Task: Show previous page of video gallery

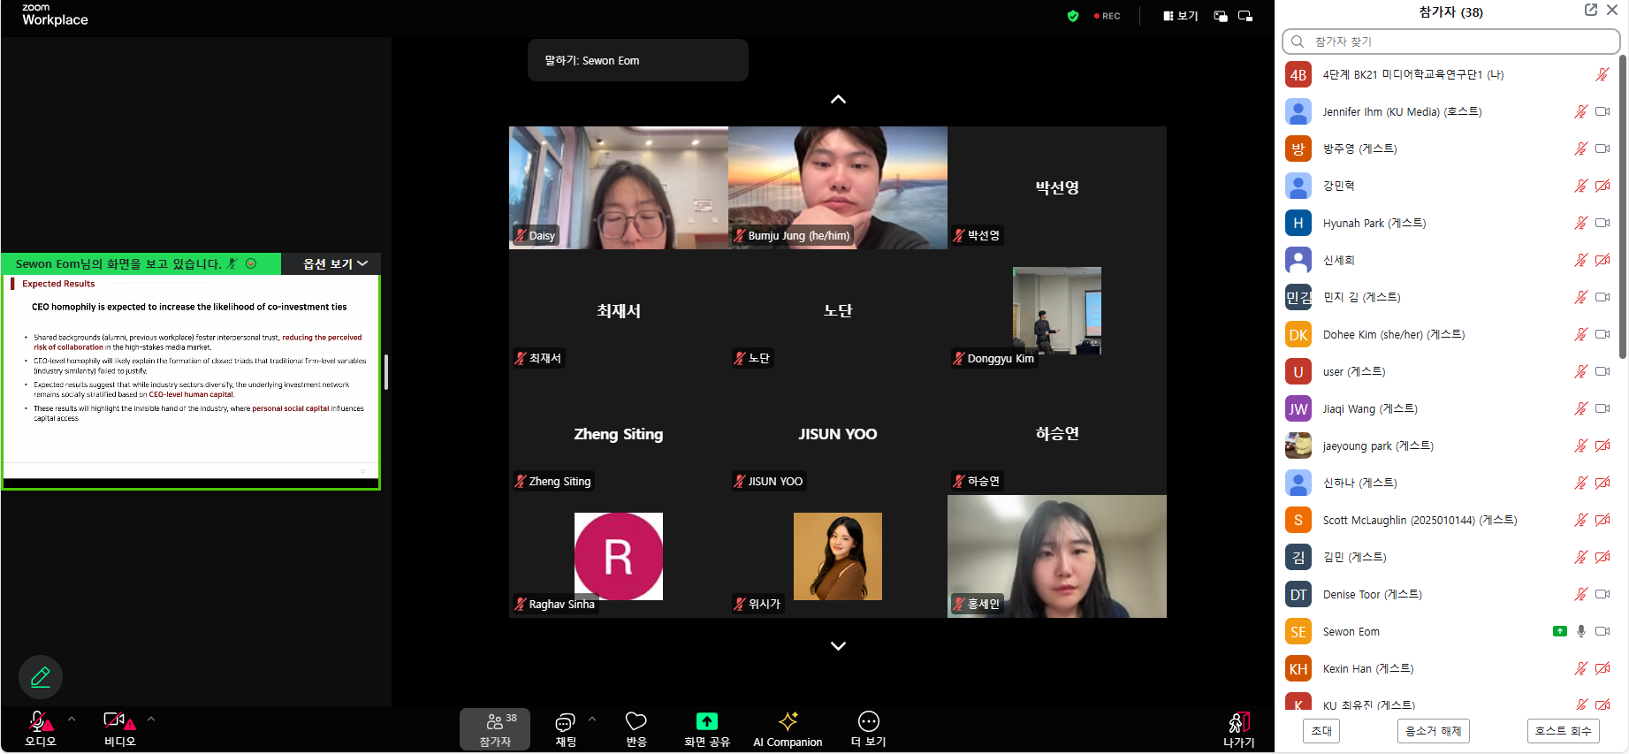Action: pyautogui.click(x=838, y=99)
